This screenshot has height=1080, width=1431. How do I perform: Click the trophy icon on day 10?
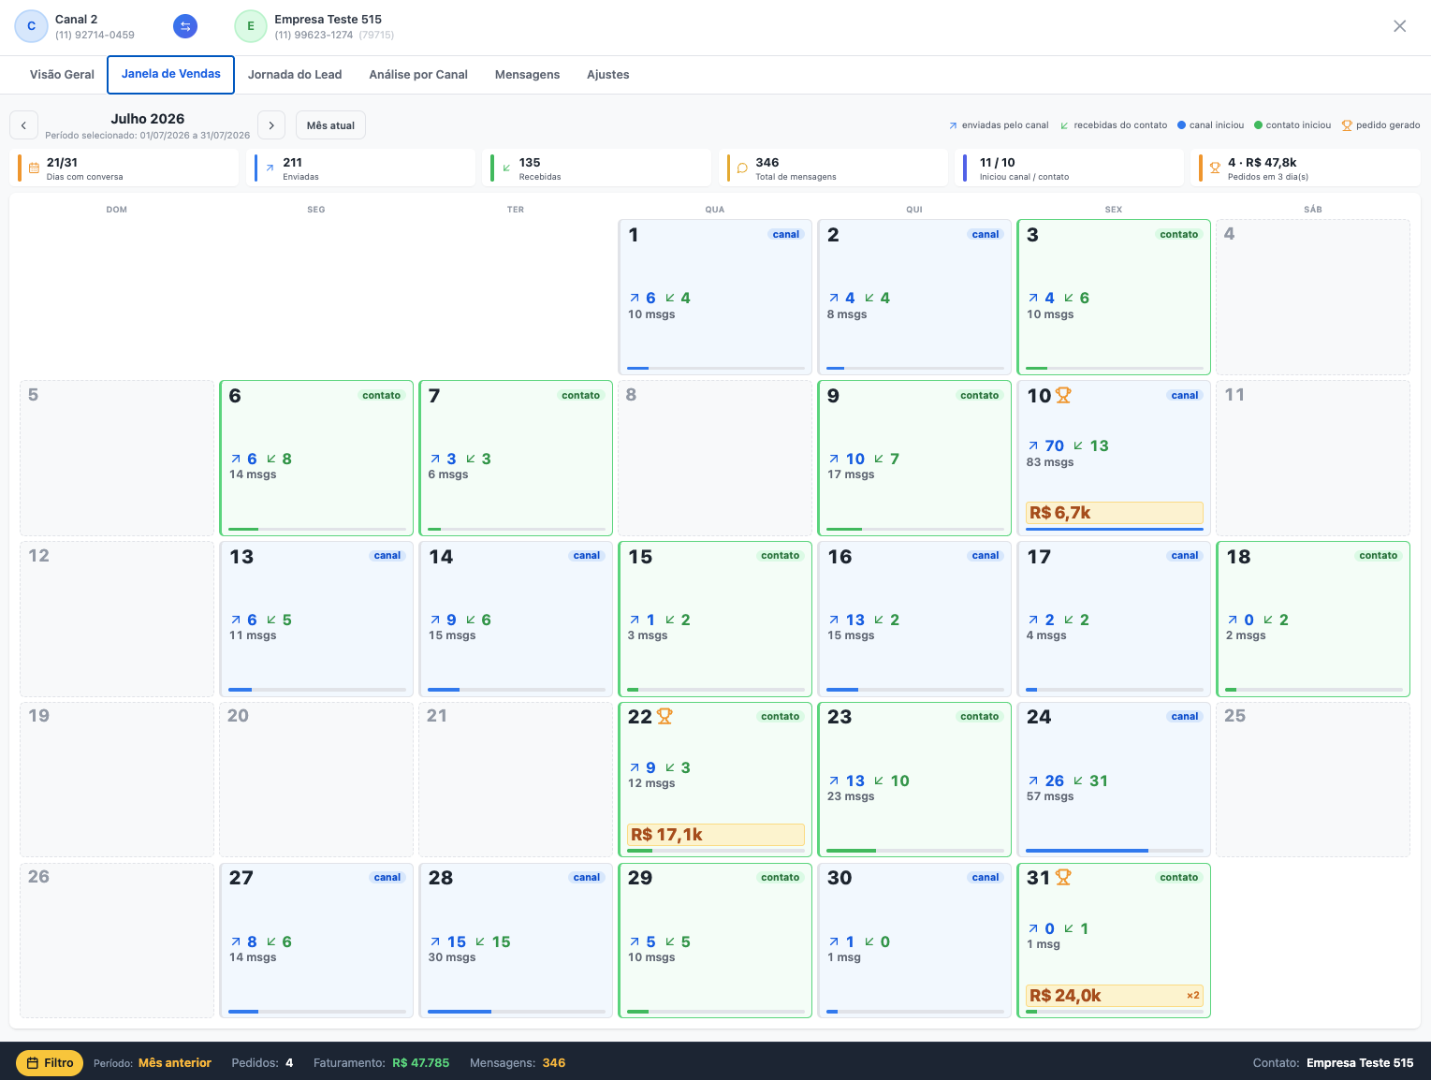click(1063, 395)
